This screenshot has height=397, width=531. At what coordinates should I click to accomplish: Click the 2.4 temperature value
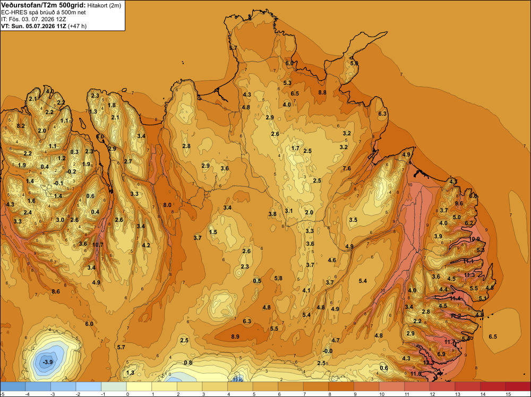point(28,212)
